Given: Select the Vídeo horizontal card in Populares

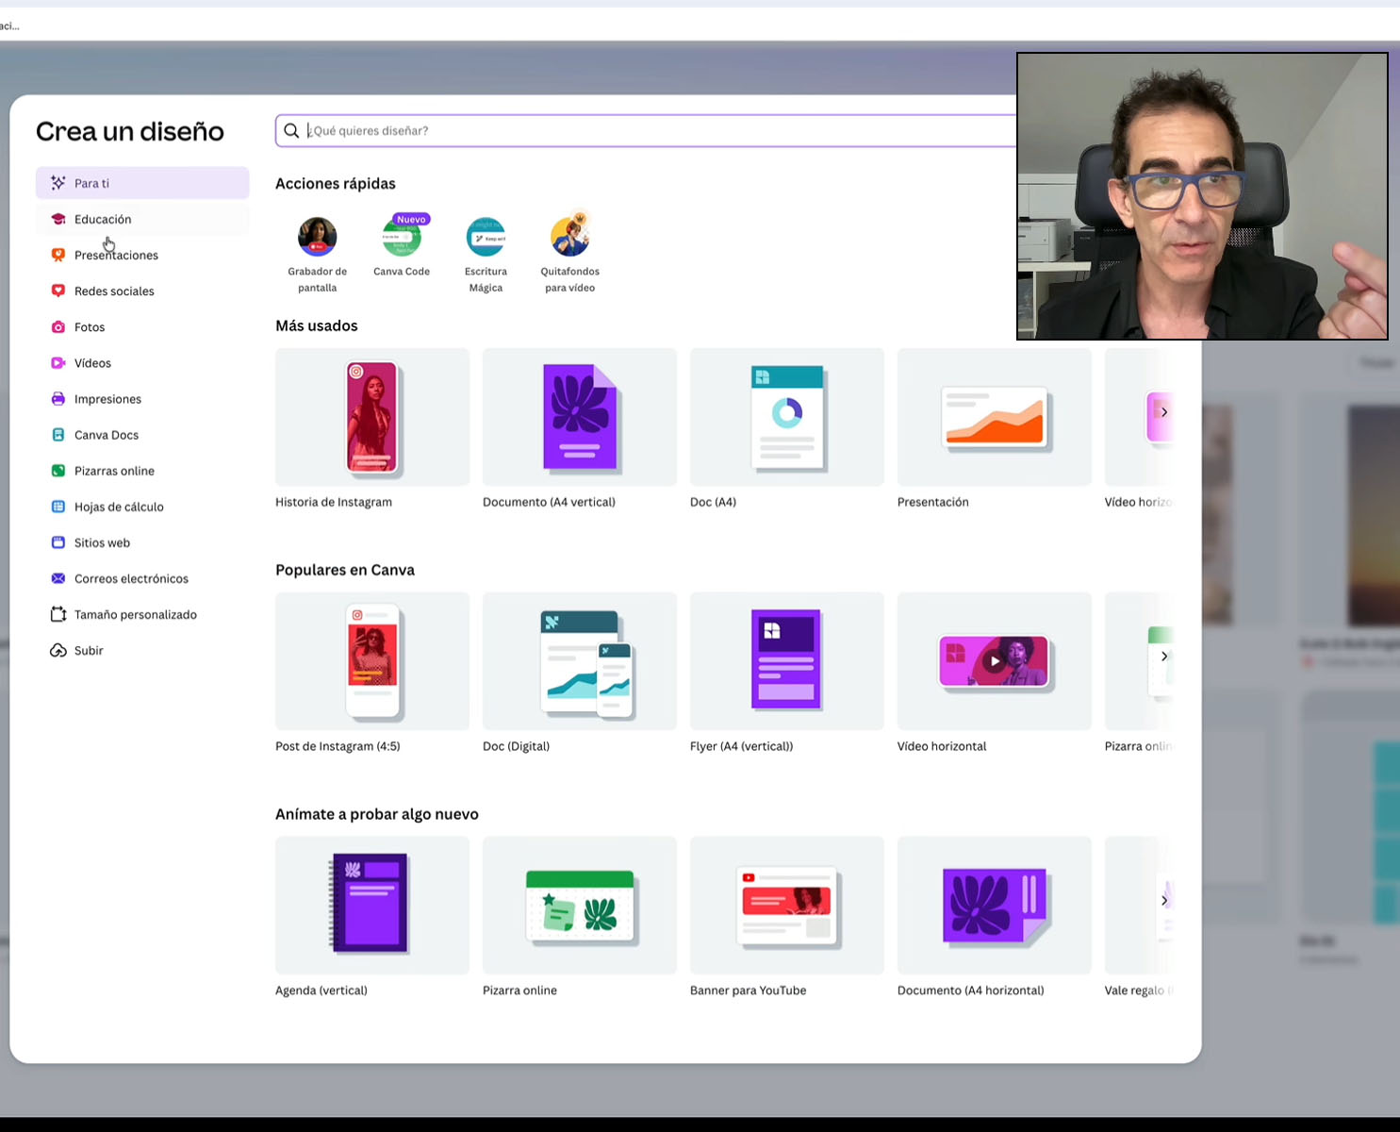Looking at the screenshot, I should click(995, 661).
